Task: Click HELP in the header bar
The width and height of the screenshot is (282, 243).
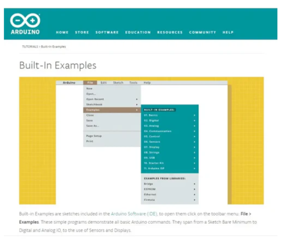Action: 228,32
